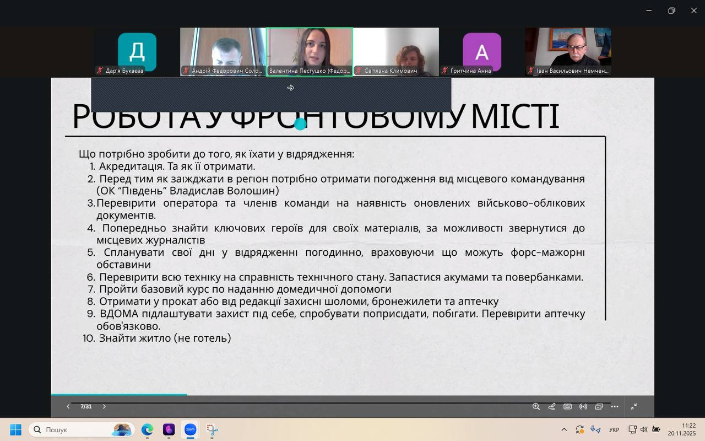
Task: Switch the УКР input language
Action: (x=614, y=429)
